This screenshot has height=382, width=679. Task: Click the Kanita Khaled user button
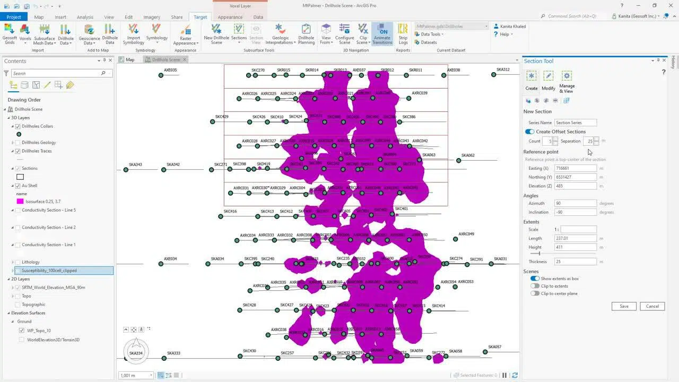point(509,26)
